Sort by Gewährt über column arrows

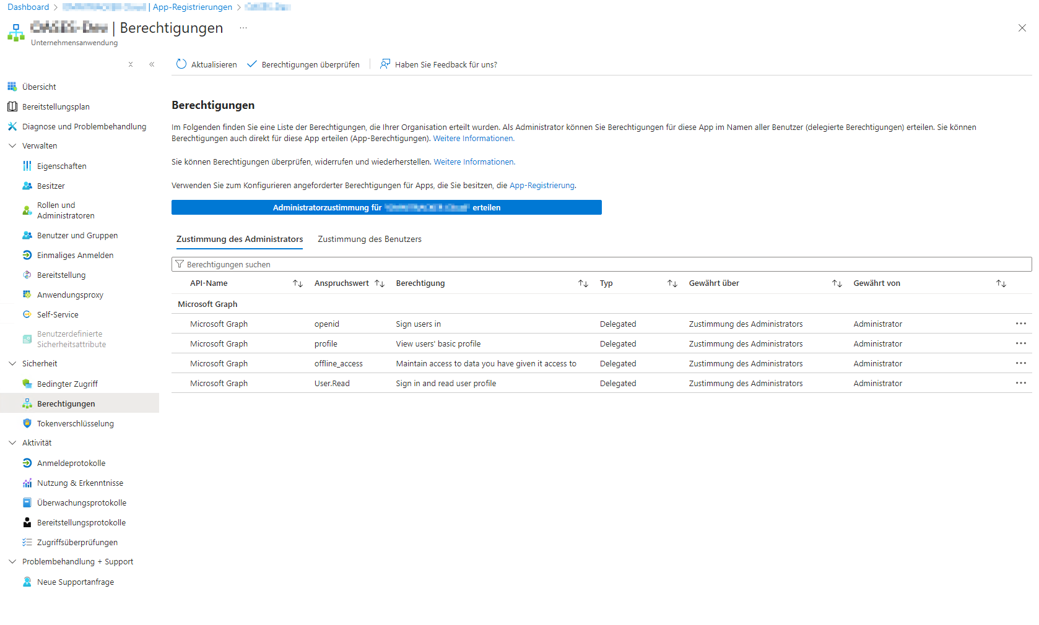[x=837, y=283]
